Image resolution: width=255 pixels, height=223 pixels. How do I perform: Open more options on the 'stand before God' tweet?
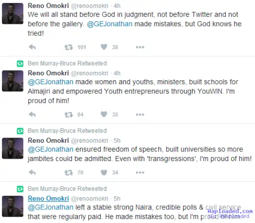[139, 47]
